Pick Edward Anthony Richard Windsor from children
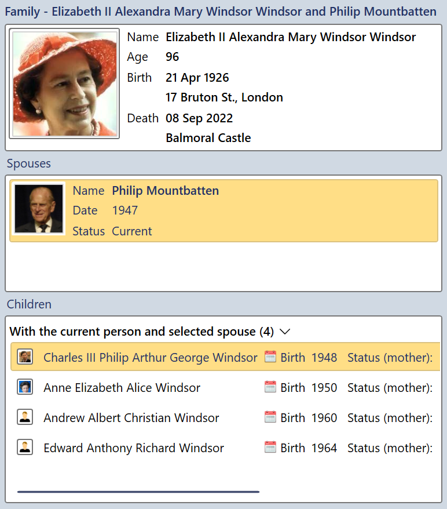The width and height of the screenshot is (447, 509). click(133, 448)
